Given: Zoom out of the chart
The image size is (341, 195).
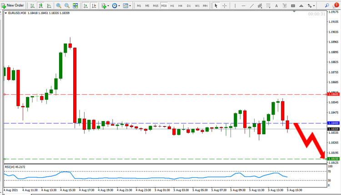Looking at the screenshot, I should [67, 6].
